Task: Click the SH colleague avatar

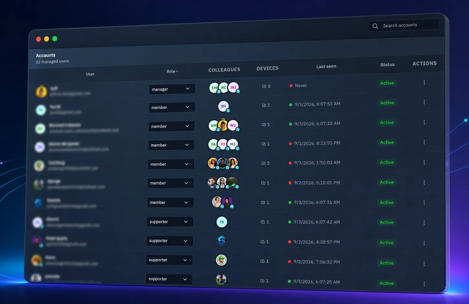Action: coord(223,106)
